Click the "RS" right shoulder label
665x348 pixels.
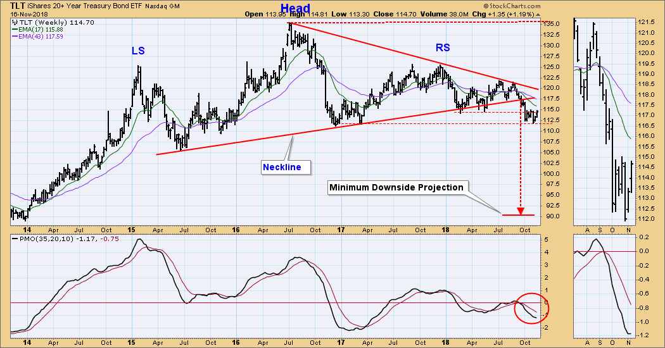tap(443, 48)
